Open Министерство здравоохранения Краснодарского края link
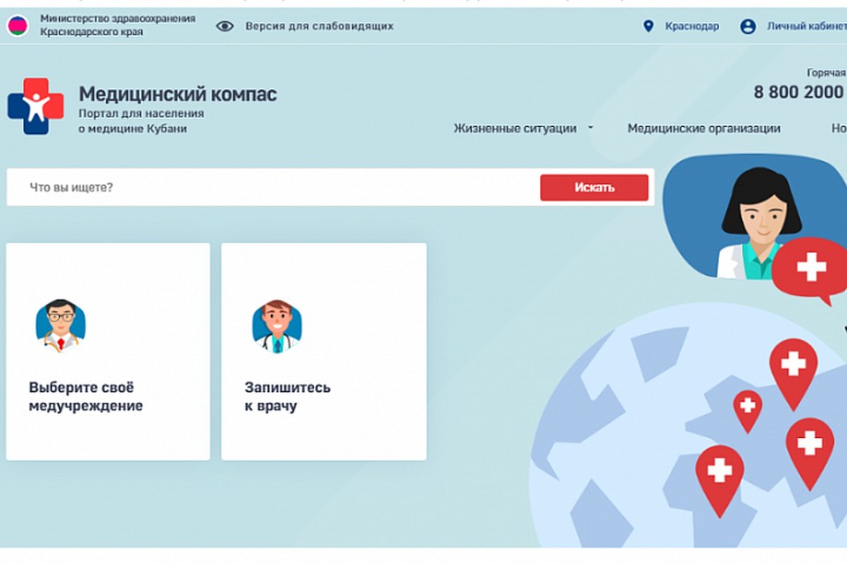This screenshot has width=847, height=564. click(117, 26)
